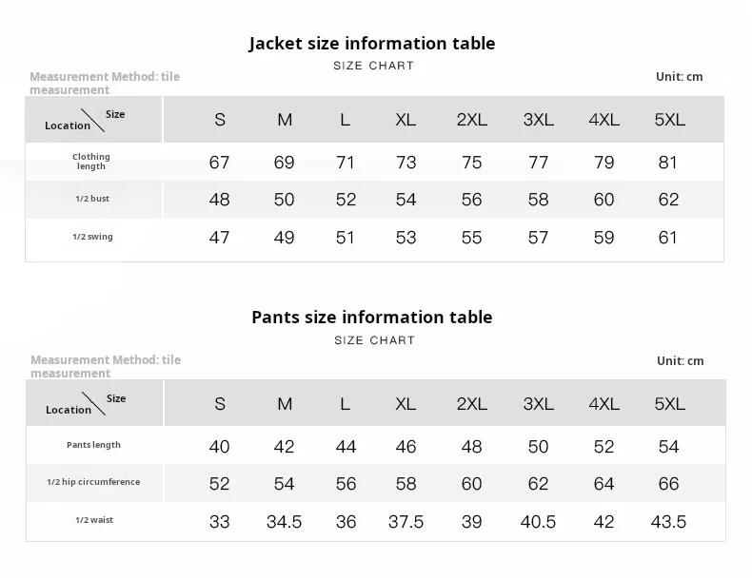This screenshot has height=579, width=752.
Task: Select the 1/2 bust value 62
Action: coord(668,200)
